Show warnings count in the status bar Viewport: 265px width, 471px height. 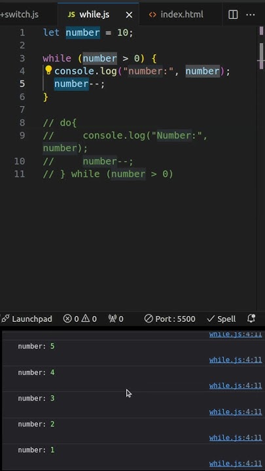pos(89,319)
